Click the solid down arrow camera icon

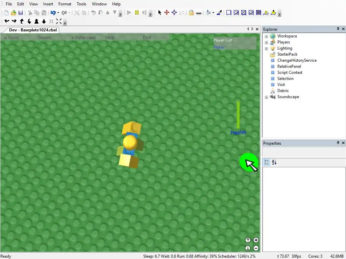44,21
